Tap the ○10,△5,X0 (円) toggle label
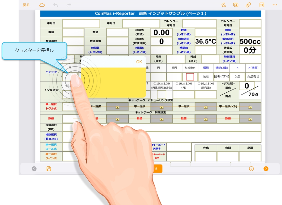Screen dimensions: 282x205 [184, 86]
